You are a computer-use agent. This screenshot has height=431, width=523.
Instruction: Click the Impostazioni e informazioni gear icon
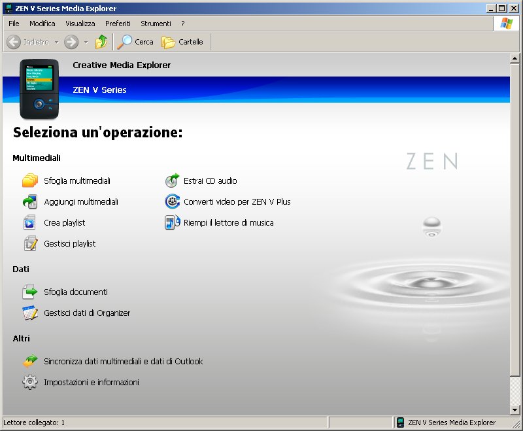pyautogui.click(x=30, y=383)
